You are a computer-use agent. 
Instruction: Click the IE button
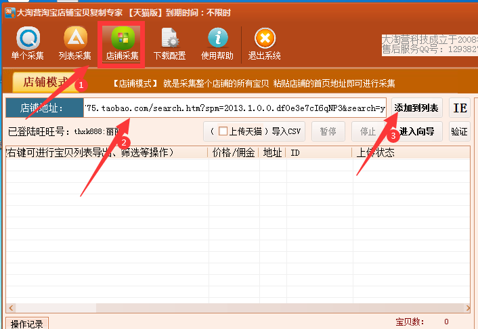click(460, 108)
